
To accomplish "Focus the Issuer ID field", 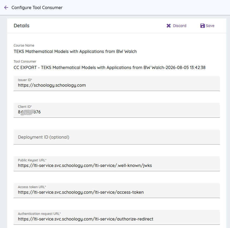I will (x=117, y=83).
